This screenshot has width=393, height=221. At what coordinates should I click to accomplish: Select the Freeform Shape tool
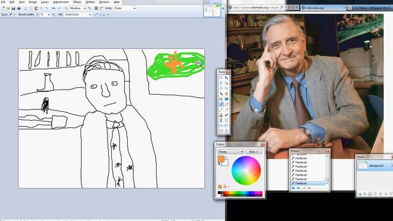227,131
